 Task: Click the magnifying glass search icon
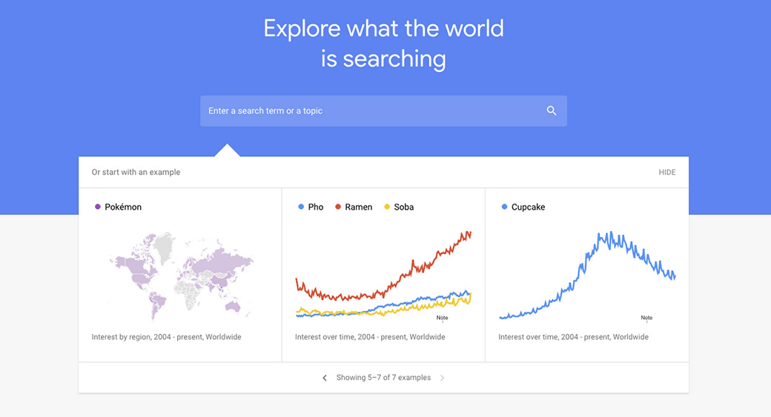pos(552,110)
